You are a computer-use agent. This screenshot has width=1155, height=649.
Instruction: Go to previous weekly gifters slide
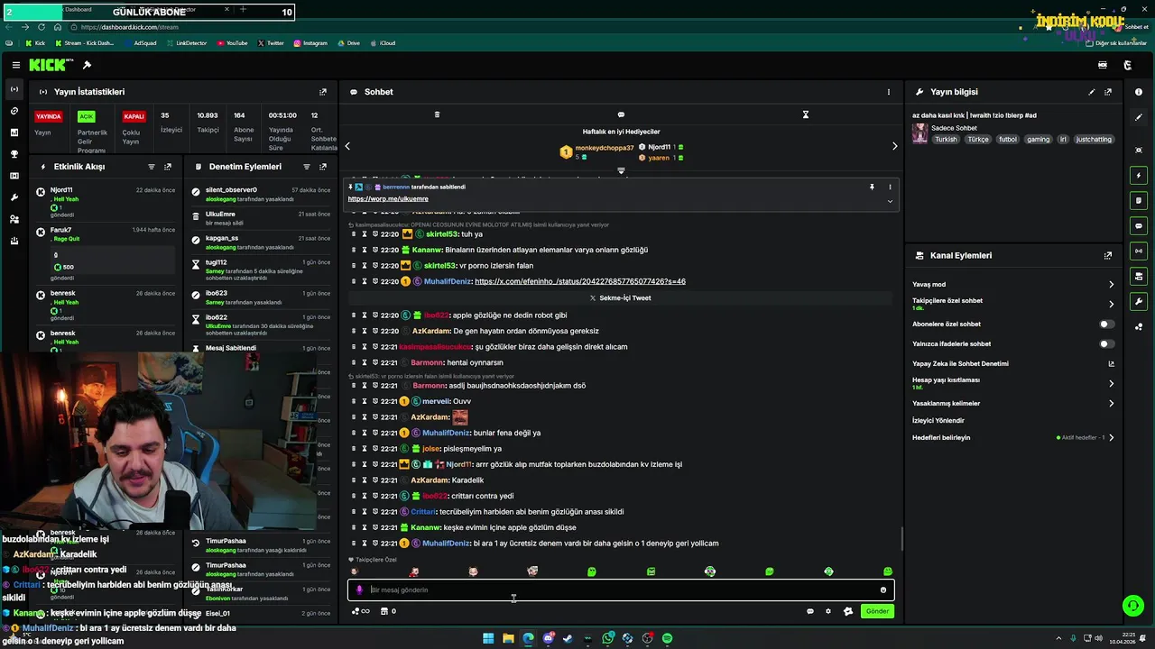click(x=347, y=146)
